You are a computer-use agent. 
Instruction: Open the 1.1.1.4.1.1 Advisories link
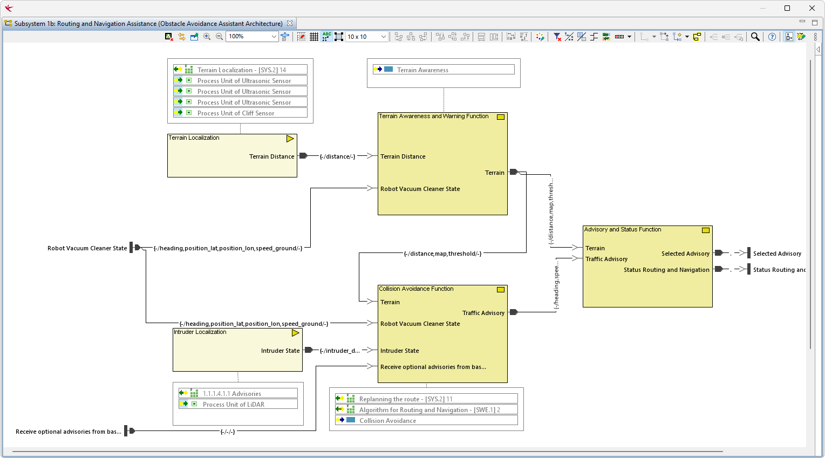pyautogui.click(x=238, y=393)
